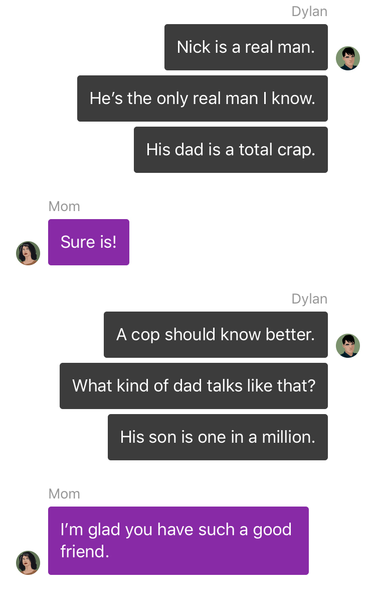
Task: Select the "A cop should know better." message
Action: coord(216,335)
